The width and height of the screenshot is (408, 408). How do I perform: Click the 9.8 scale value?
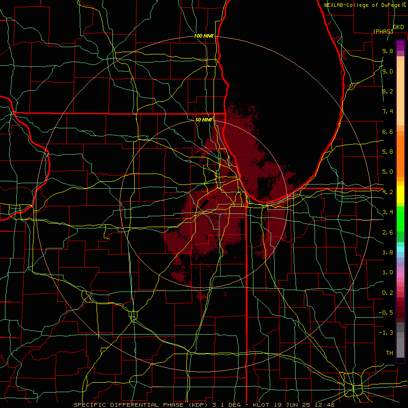coord(388,51)
